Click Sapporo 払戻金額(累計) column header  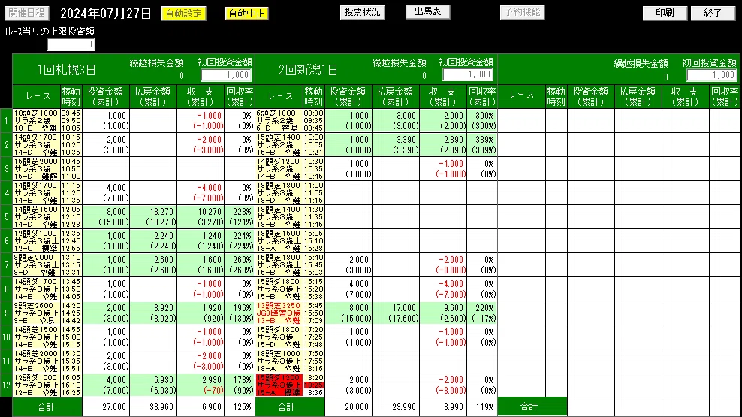pos(153,96)
